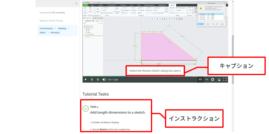The height and width of the screenshot is (134, 269).
Task: Play the tutorial video
Action: coord(86,80)
